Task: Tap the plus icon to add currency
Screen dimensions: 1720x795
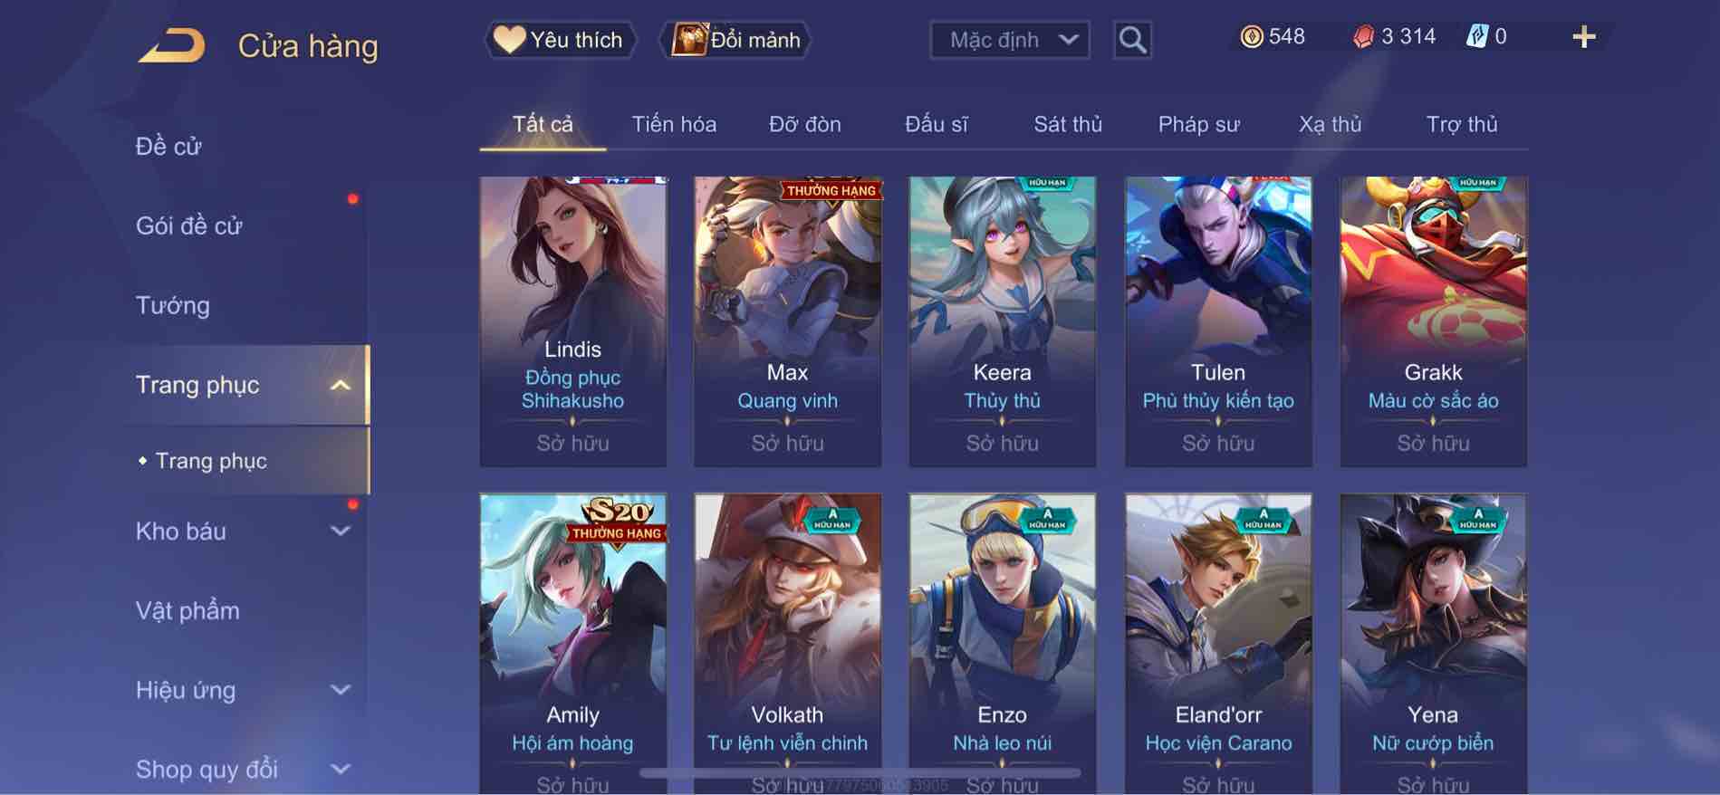Action: coord(1583,37)
